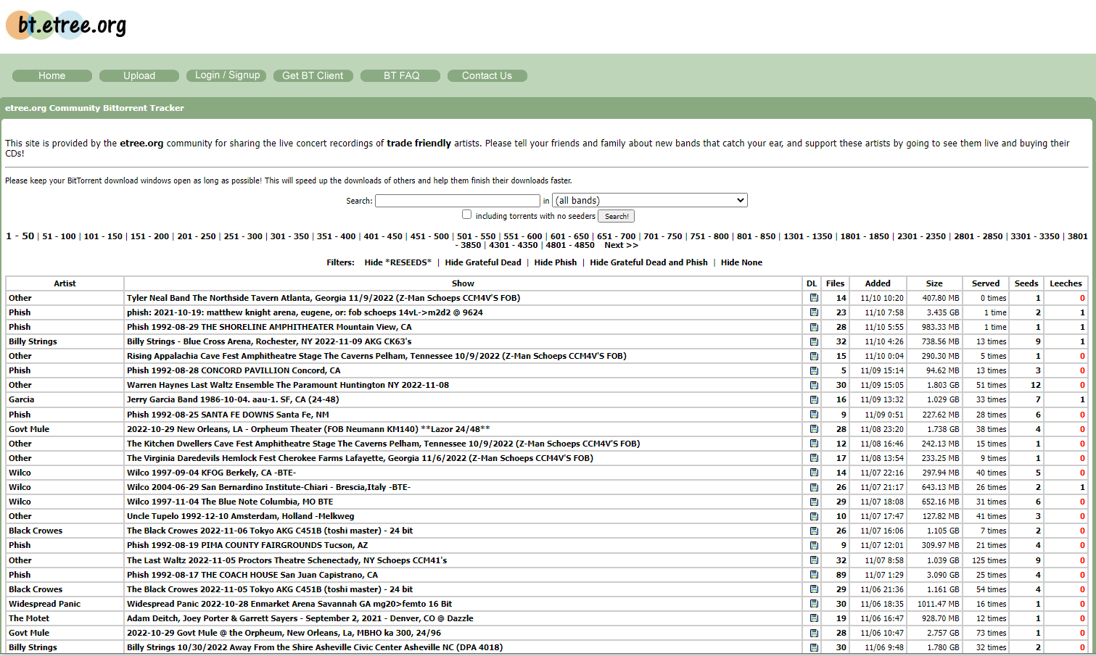Screen dimensions: 1096x656
Task: Download torrent for Wilco 1997-11-04 Blue Note
Action: (814, 502)
